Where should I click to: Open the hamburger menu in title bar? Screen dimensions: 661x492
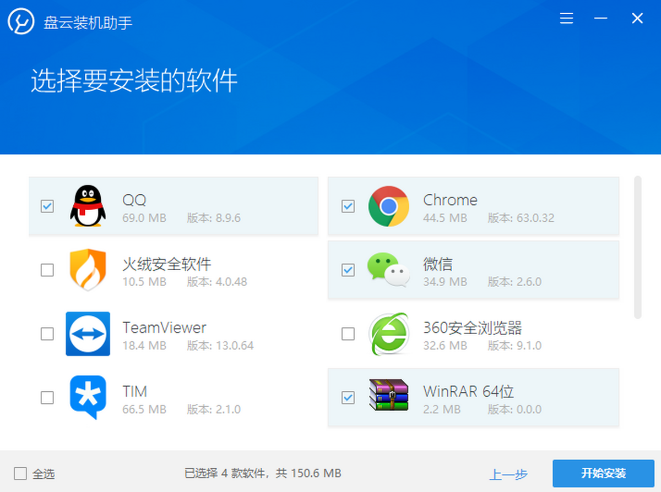(566, 19)
